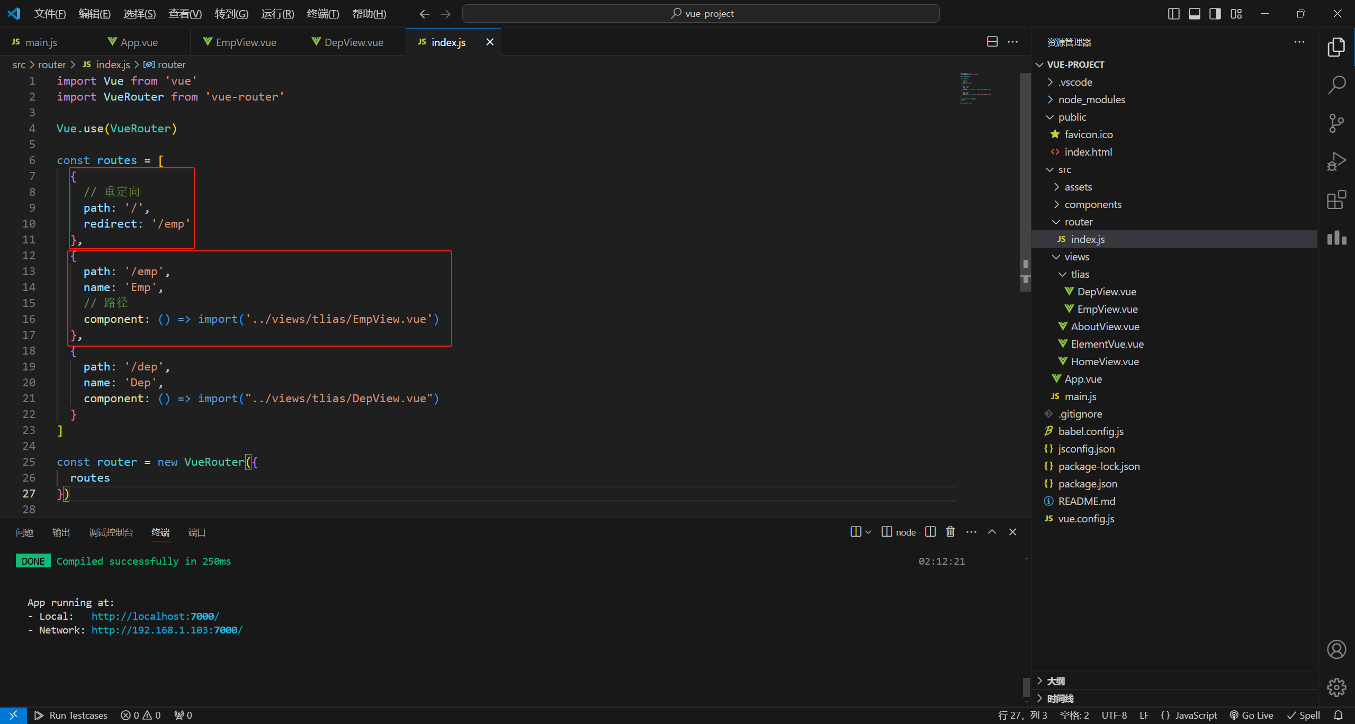Click the vue-project command center search box
The width and height of the screenshot is (1355, 724).
pos(701,14)
